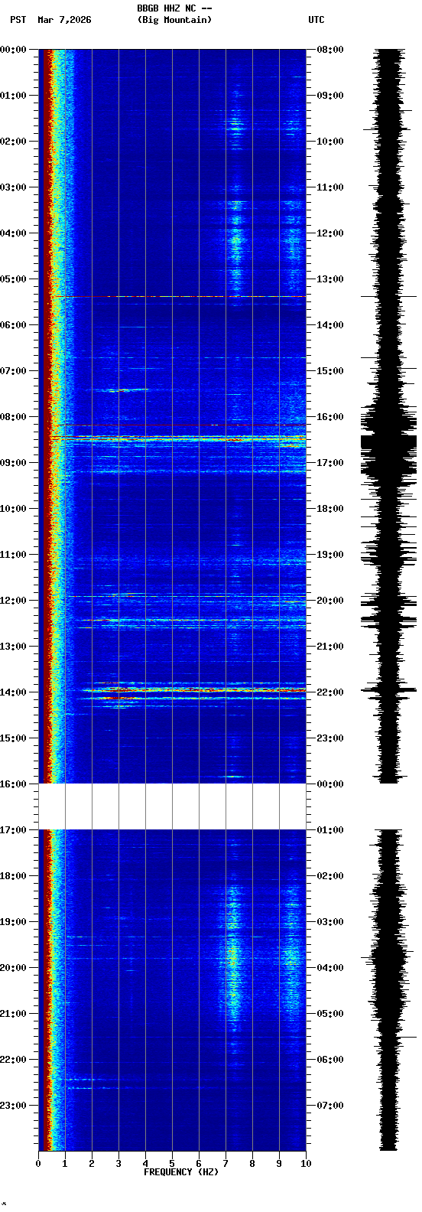Click the 15:00 UTC label on right axis

click(x=330, y=371)
